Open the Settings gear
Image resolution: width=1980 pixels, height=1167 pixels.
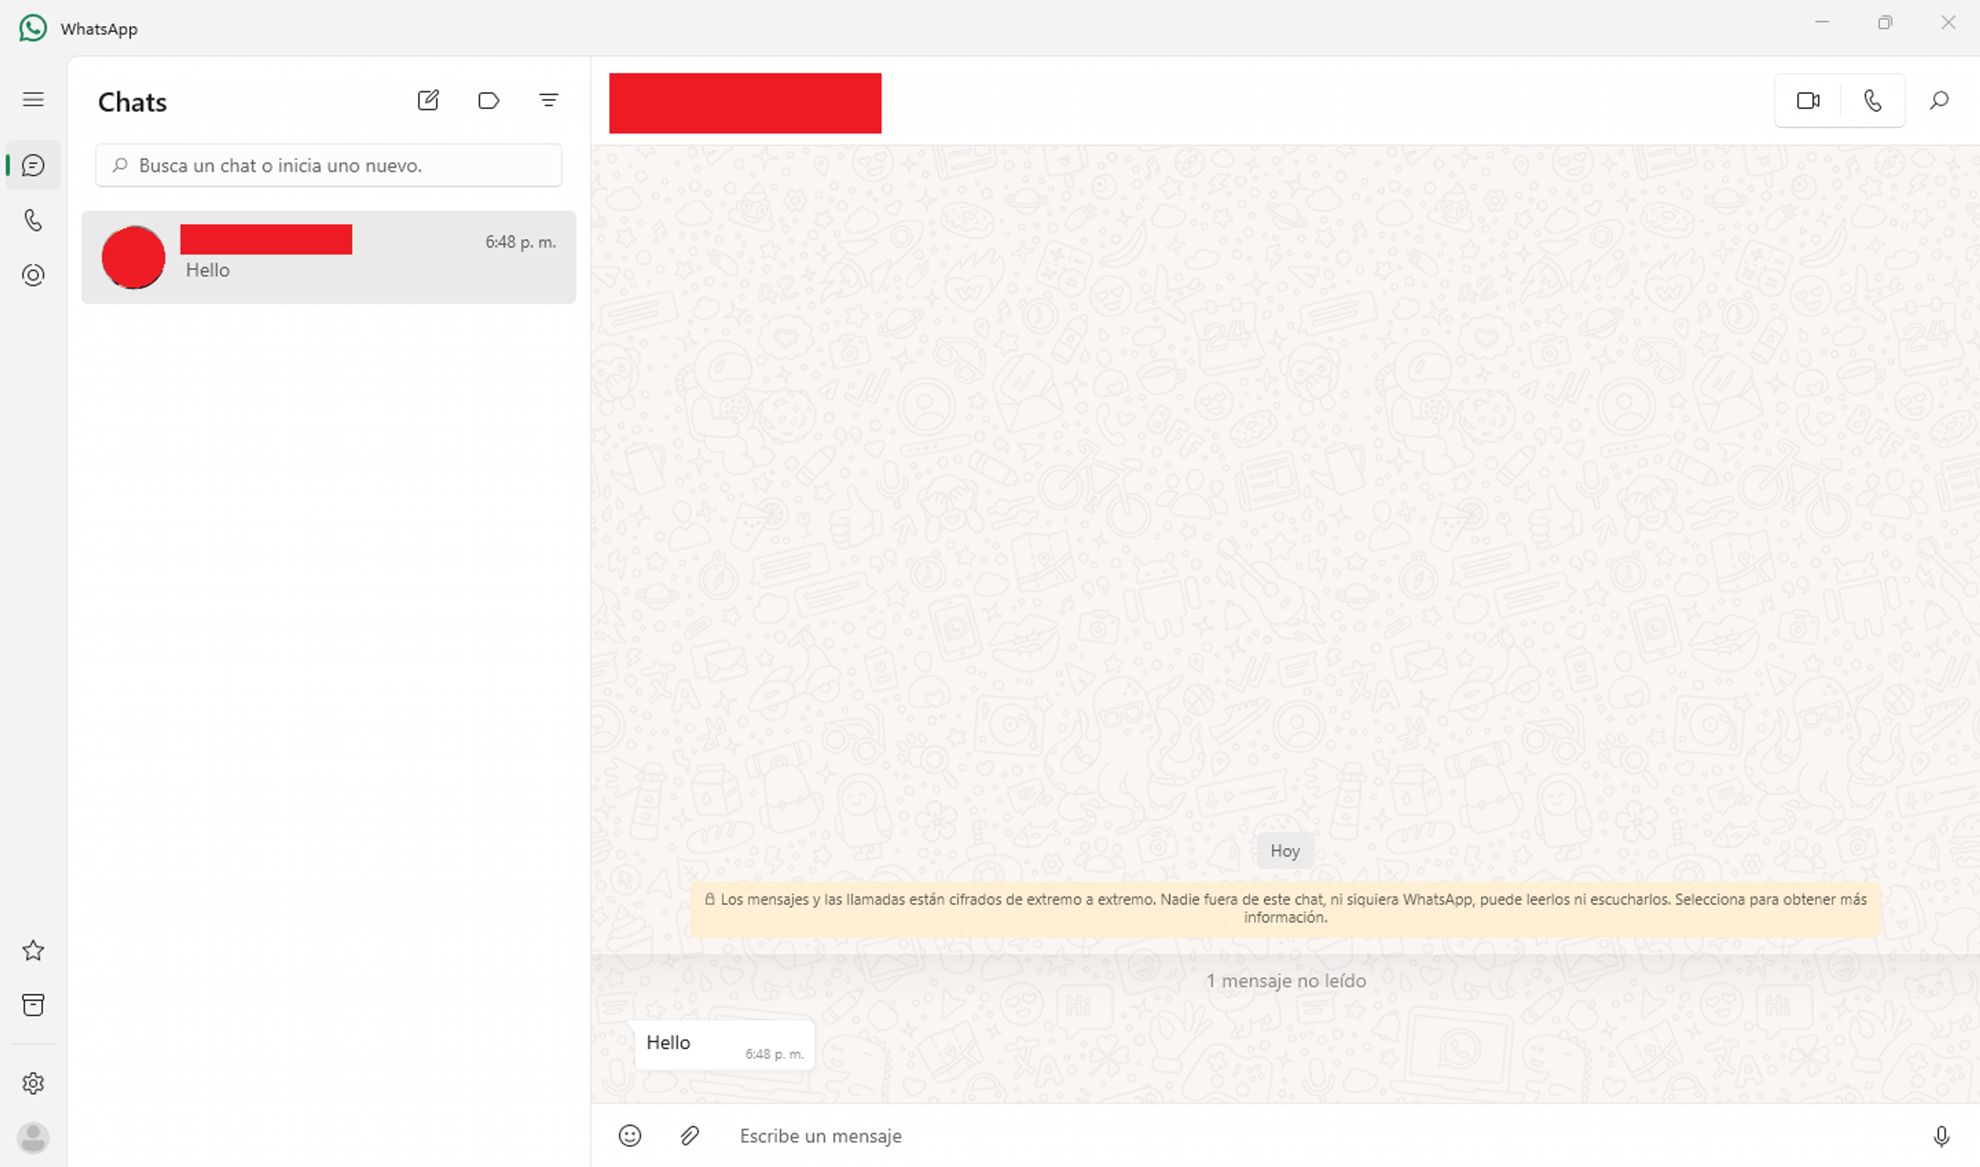click(x=33, y=1083)
